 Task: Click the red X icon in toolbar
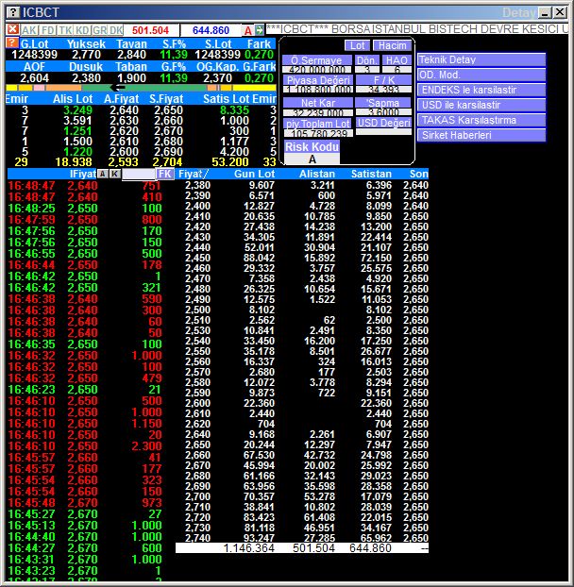pos(12,29)
